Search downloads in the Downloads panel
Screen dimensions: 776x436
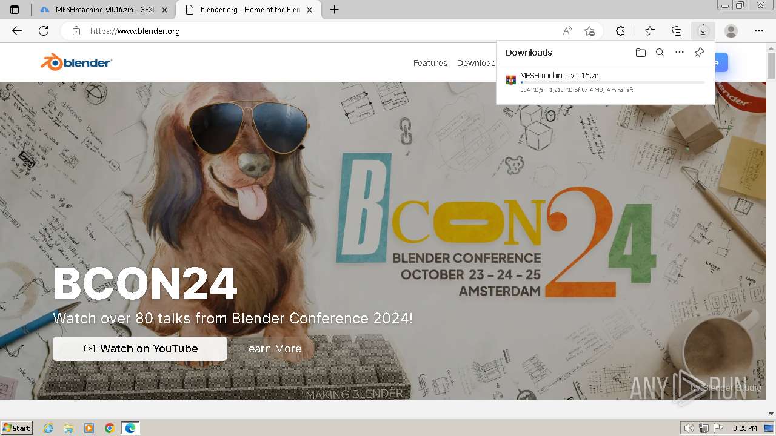click(660, 53)
